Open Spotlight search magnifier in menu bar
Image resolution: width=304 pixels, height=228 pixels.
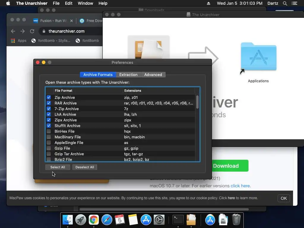(x=285, y=3)
